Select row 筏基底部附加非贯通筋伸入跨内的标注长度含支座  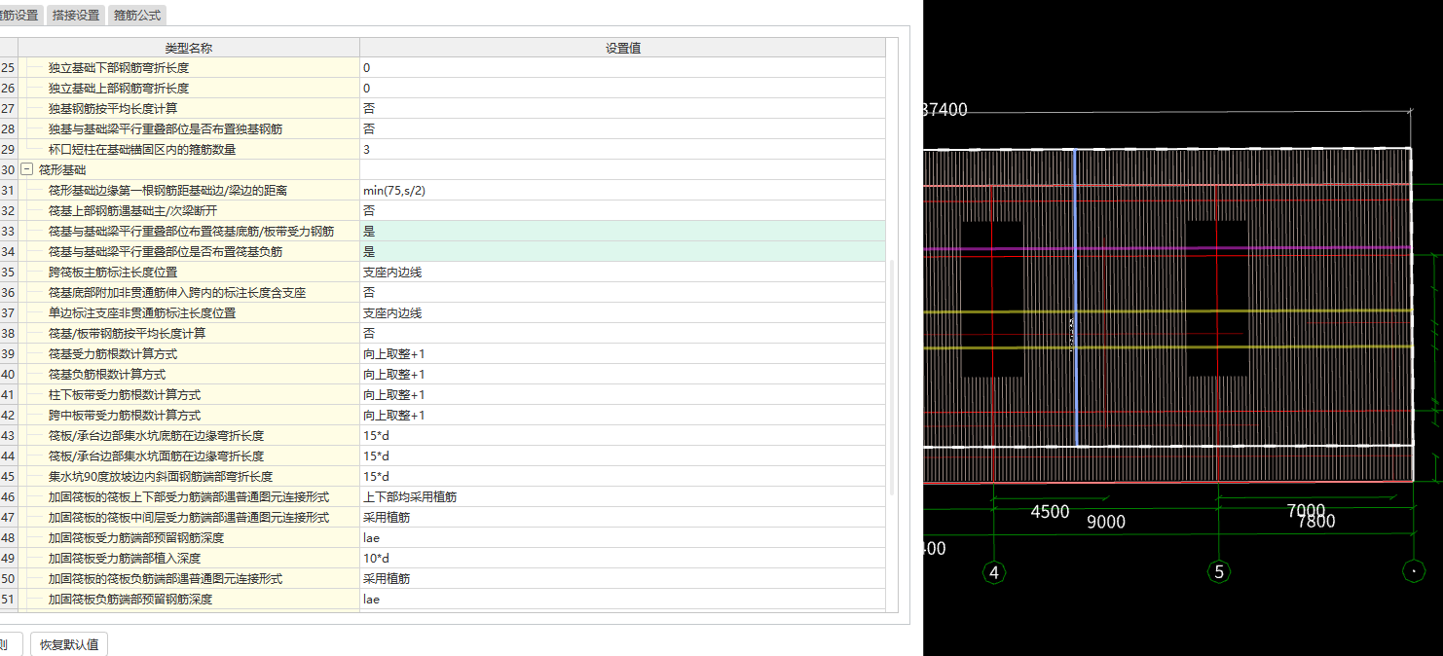pyautogui.click(x=189, y=293)
